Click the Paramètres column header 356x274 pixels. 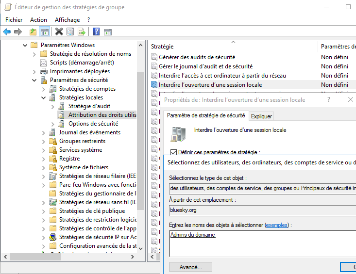click(x=337, y=47)
